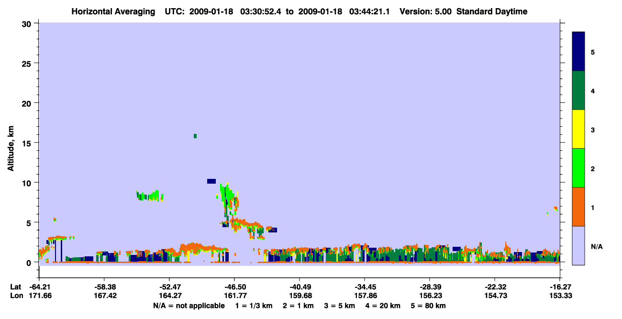Screen dimensions: 622x319
Task: Click the green cloud layer near 8 km altitude
Action: pos(149,195)
